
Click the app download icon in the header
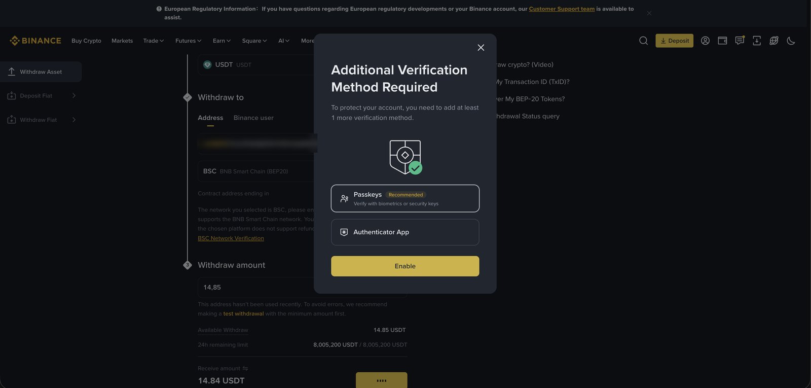757,41
